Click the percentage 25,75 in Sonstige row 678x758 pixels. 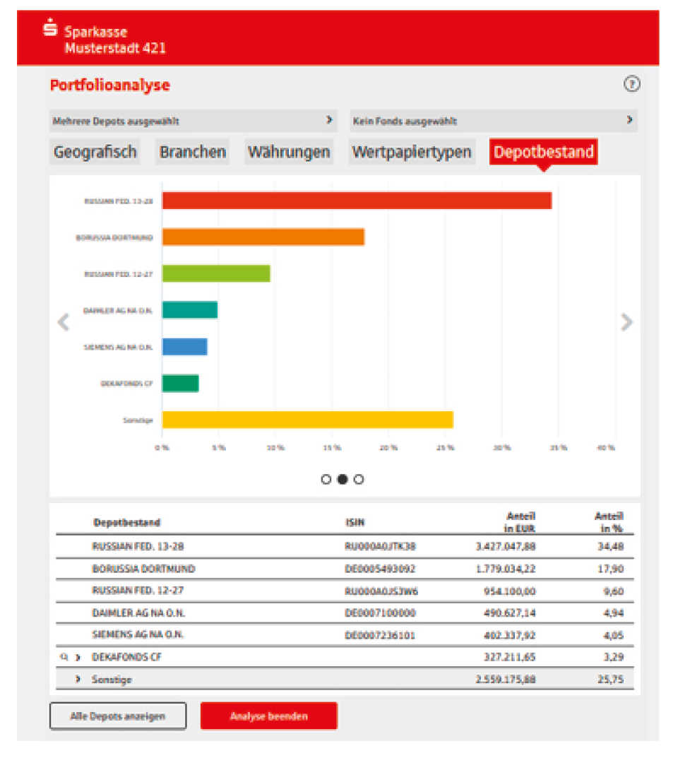[610, 679]
